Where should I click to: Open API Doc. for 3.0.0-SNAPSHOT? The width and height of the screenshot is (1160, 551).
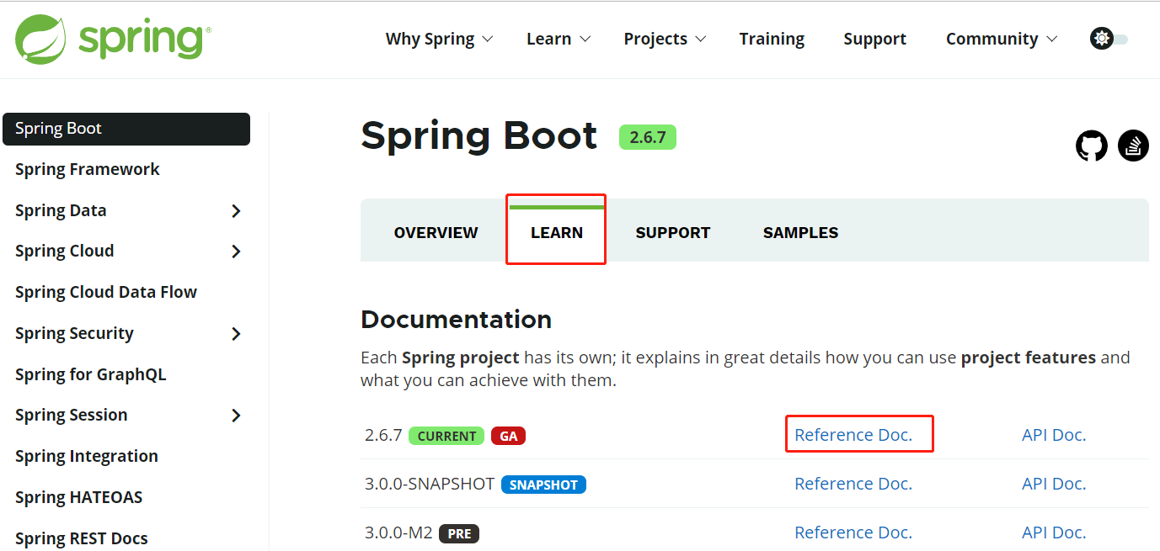pos(1054,484)
